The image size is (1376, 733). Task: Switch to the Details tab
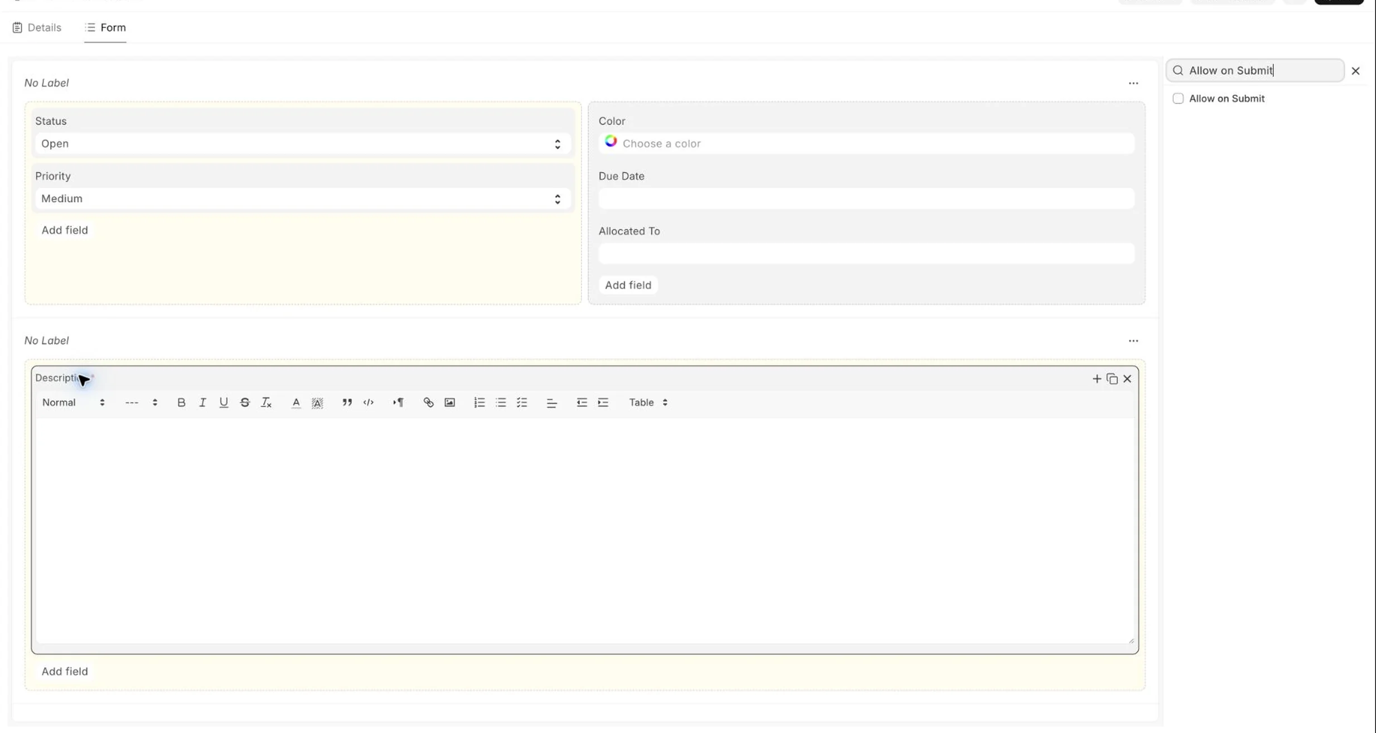[37, 27]
